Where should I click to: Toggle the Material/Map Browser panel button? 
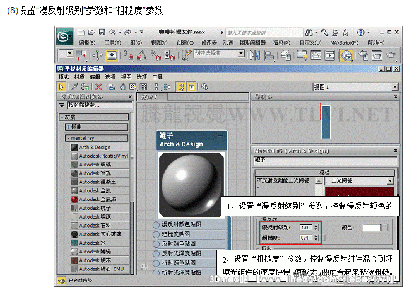click(x=181, y=86)
